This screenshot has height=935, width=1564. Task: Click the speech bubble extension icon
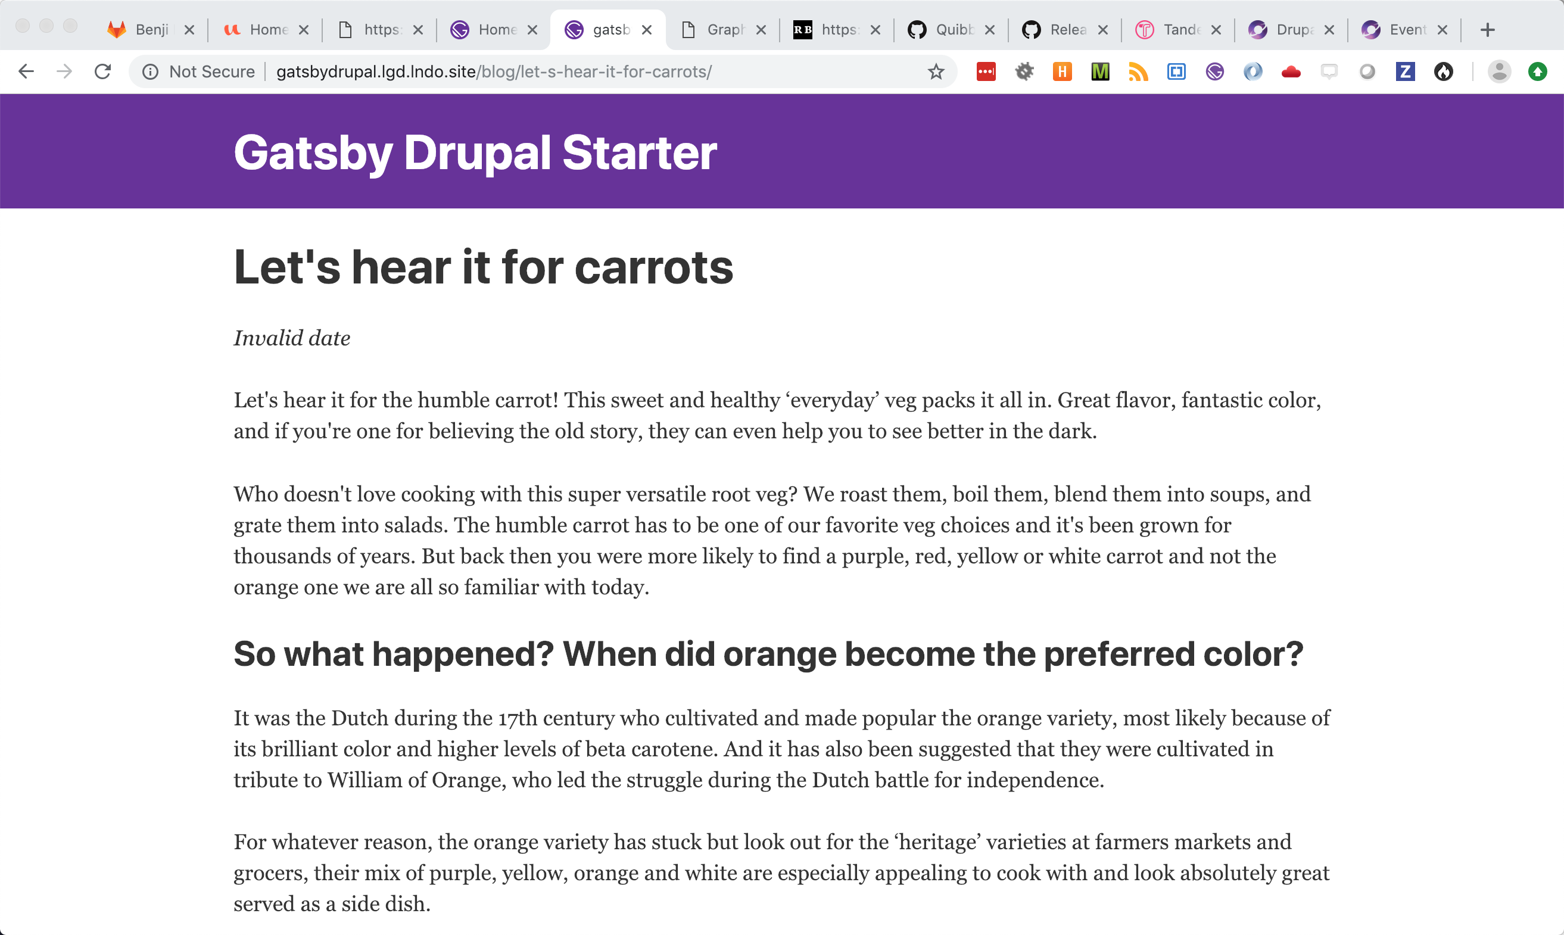pos(1329,71)
